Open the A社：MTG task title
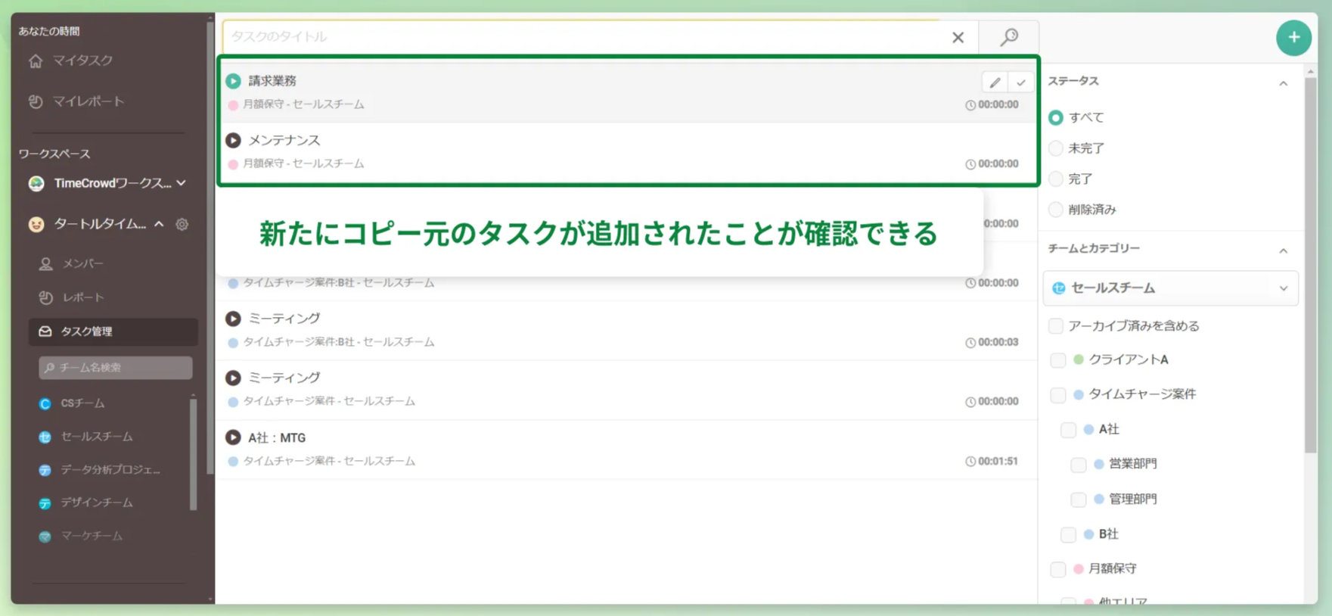The width and height of the screenshot is (1332, 616). click(x=277, y=437)
